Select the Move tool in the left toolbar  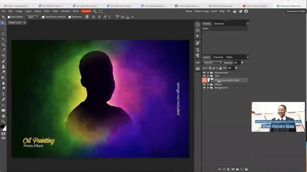pos(3,23)
